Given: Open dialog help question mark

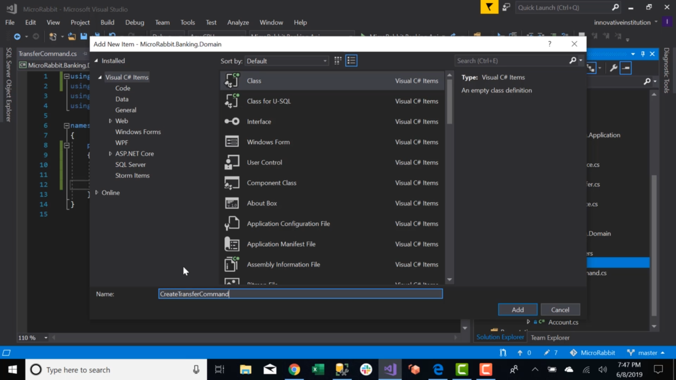Looking at the screenshot, I should click(550, 44).
